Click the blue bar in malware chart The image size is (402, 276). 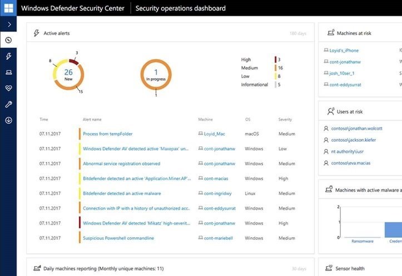pyautogui.click(x=393, y=230)
